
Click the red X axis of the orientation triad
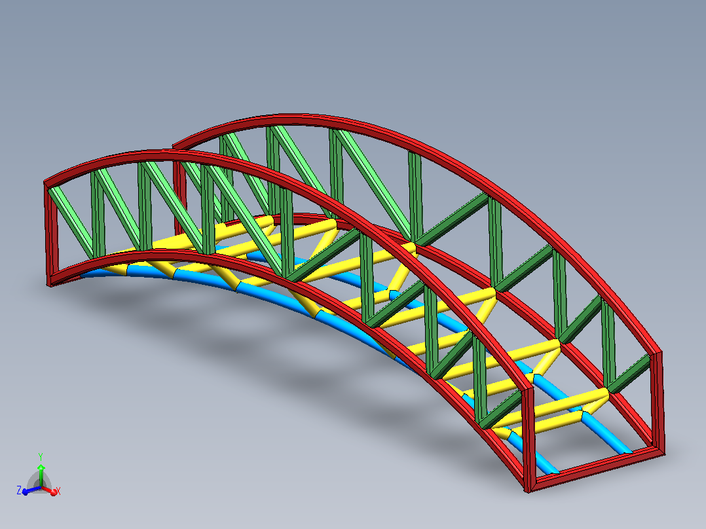48,490
